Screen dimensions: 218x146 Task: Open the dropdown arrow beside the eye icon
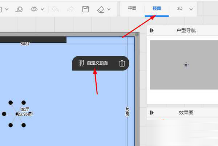[43, 9]
